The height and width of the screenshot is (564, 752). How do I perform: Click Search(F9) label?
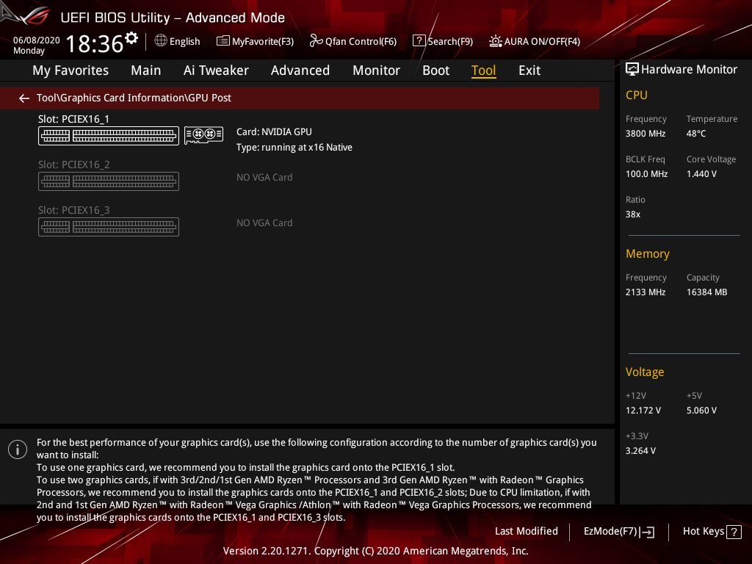pos(450,42)
